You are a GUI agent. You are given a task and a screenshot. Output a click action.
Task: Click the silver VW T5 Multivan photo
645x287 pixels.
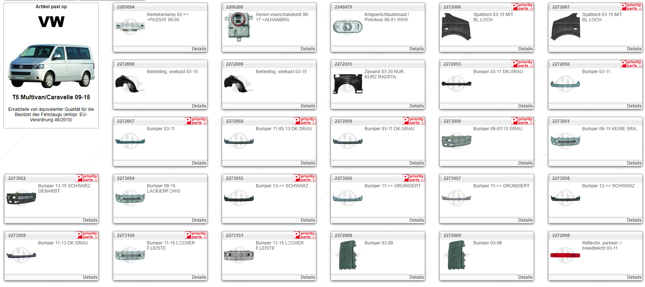click(x=51, y=65)
